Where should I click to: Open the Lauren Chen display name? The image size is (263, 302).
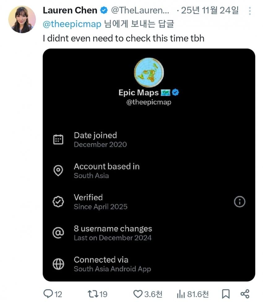pos(70,10)
